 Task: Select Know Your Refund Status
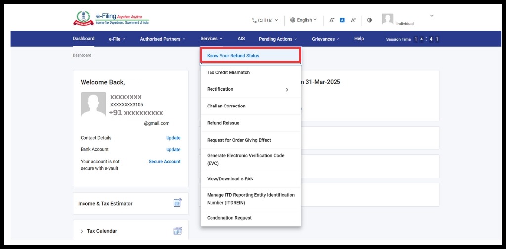(x=251, y=55)
